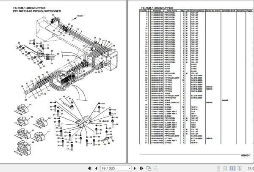Click the JOINT (ORIFICE) part name

172,103
